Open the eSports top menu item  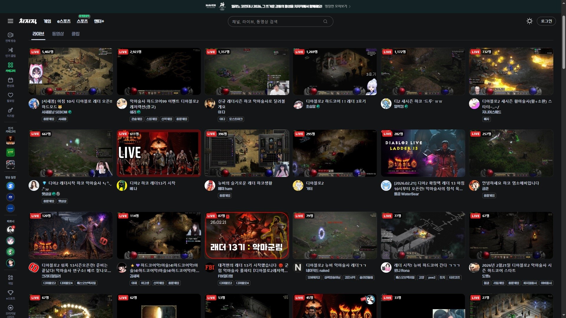[64, 21]
